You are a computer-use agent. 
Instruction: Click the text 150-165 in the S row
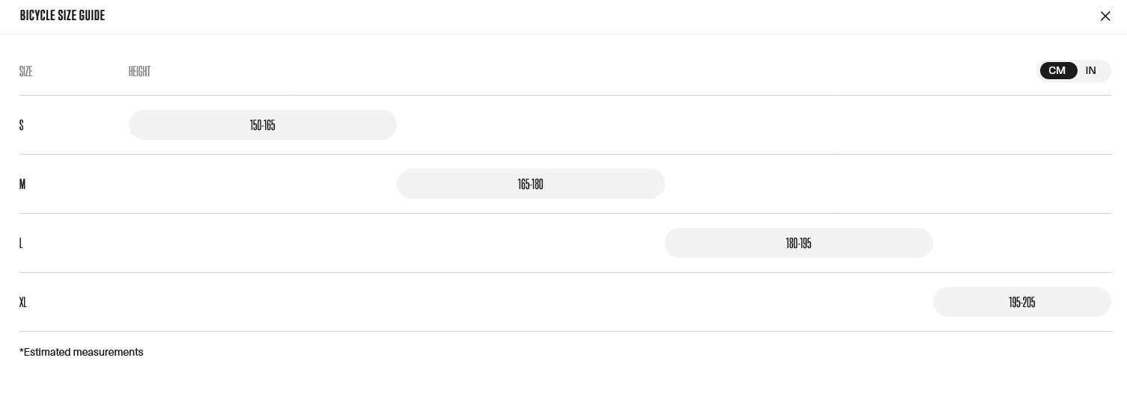tap(263, 125)
